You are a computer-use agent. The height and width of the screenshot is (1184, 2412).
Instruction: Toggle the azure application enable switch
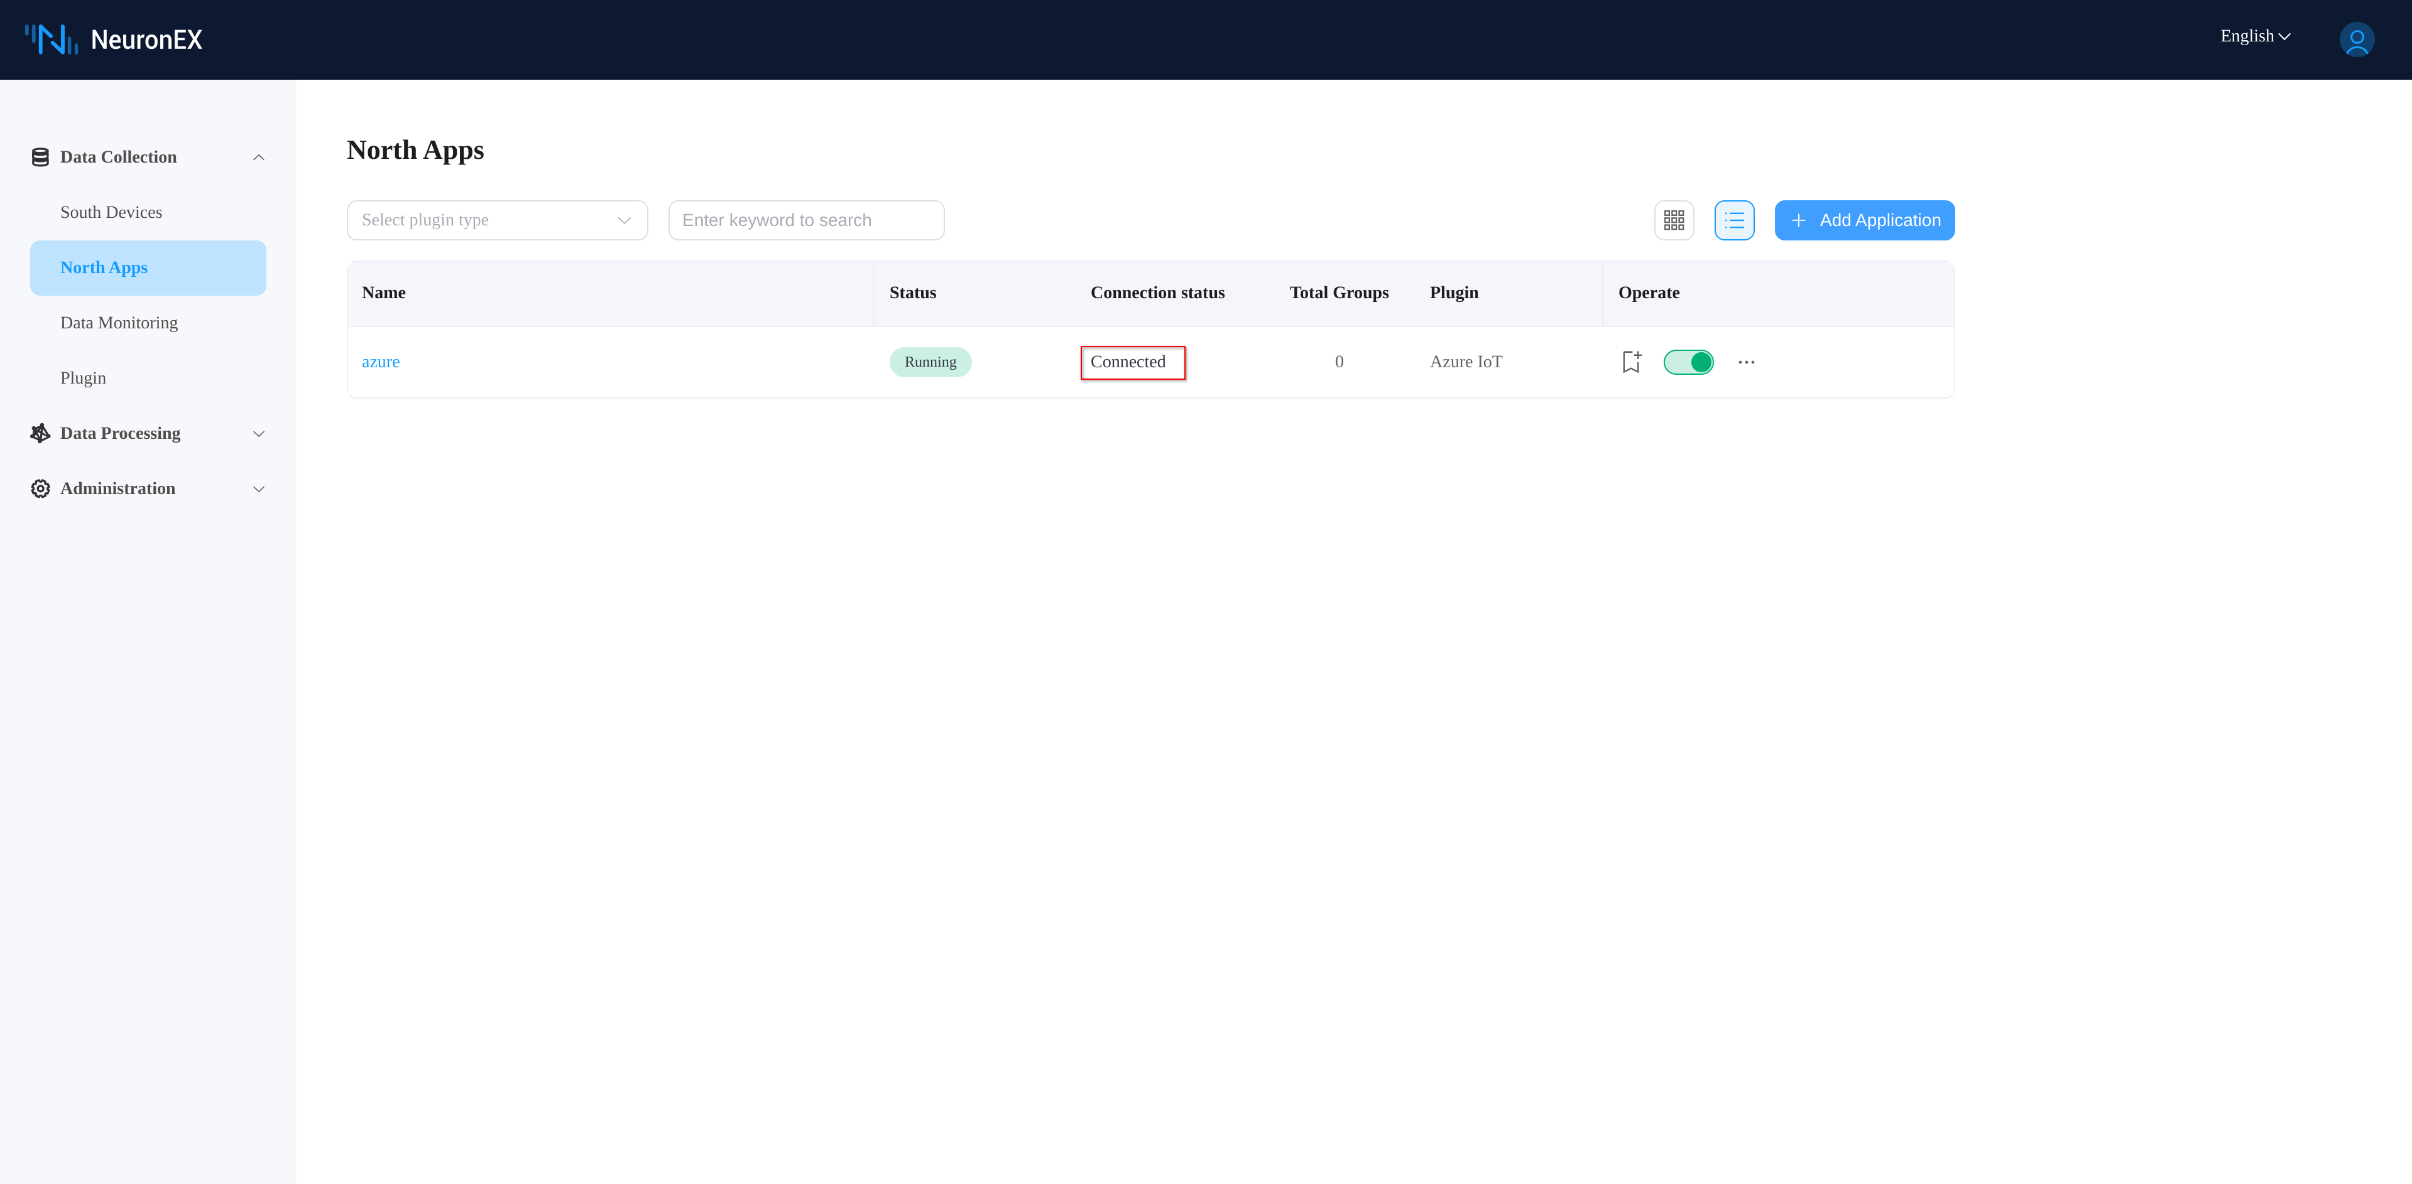click(1689, 362)
